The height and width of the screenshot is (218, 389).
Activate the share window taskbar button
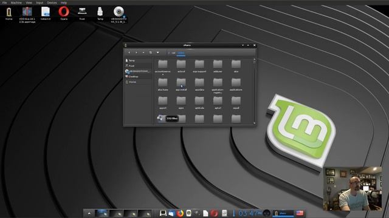(283, 213)
